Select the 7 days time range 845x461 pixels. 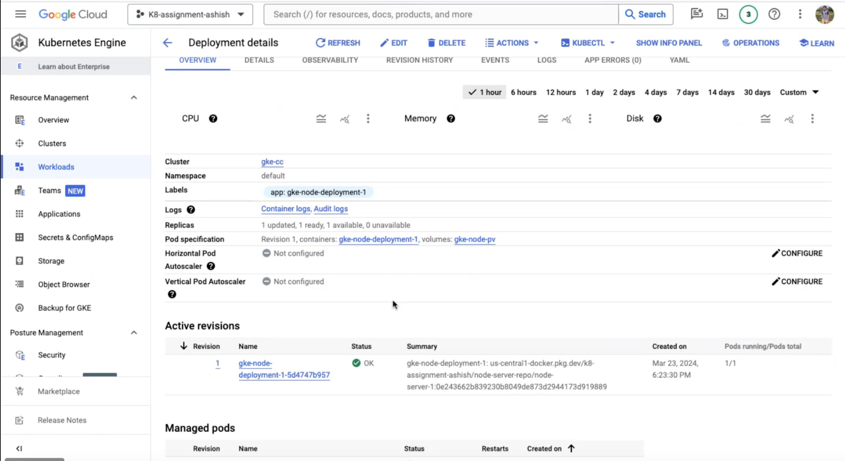click(687, 92)
